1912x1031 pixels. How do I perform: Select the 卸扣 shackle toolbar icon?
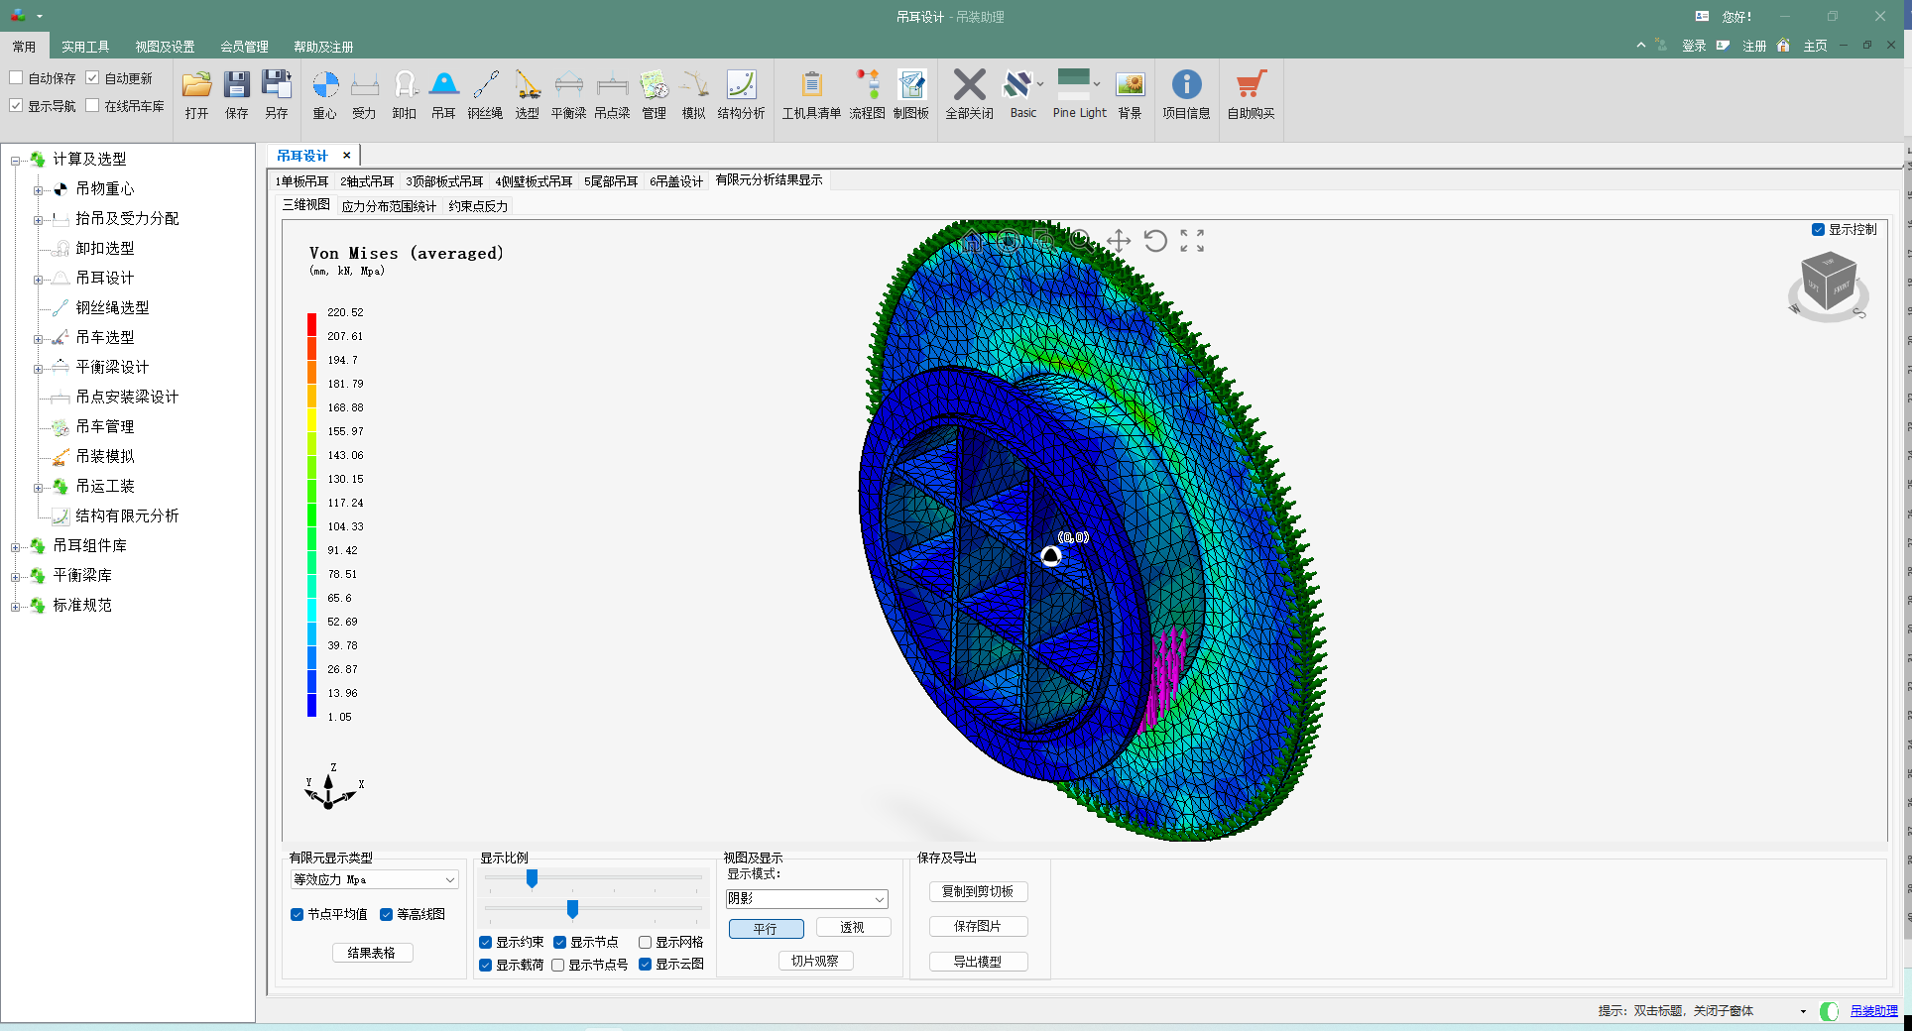405,95
